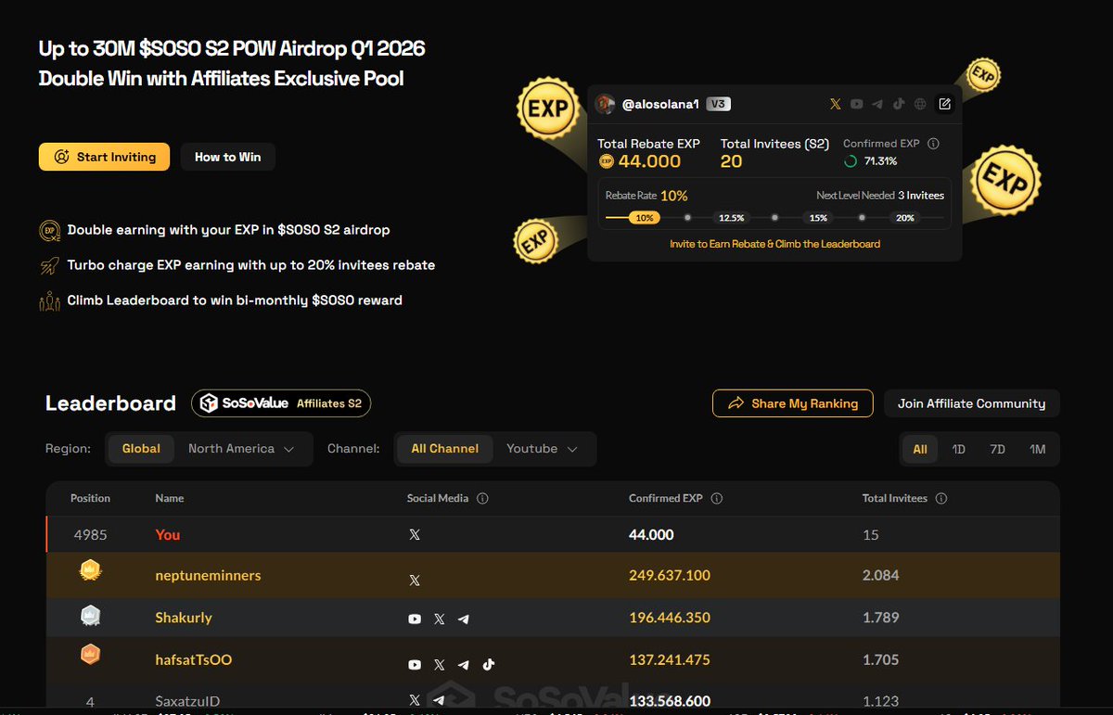Open the Youtube channel dropdown

[543, 449]
